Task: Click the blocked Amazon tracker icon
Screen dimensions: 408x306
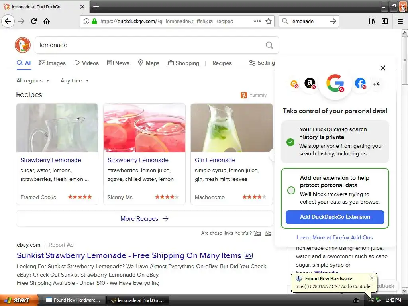Action: click(x=310, y=84)
